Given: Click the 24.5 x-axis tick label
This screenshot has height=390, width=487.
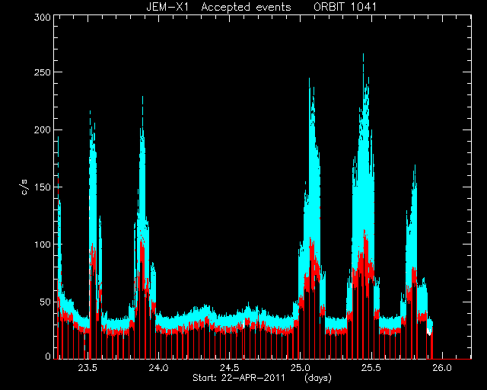Looking at the screenshot, I should click(229, 368).
